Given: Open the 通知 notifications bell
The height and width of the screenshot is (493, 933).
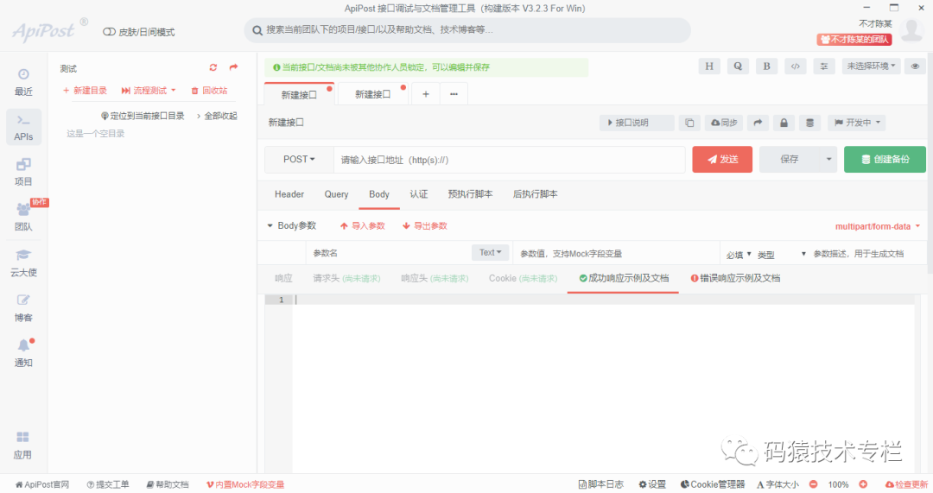Looking at the screenshot, I should point(23,353).
